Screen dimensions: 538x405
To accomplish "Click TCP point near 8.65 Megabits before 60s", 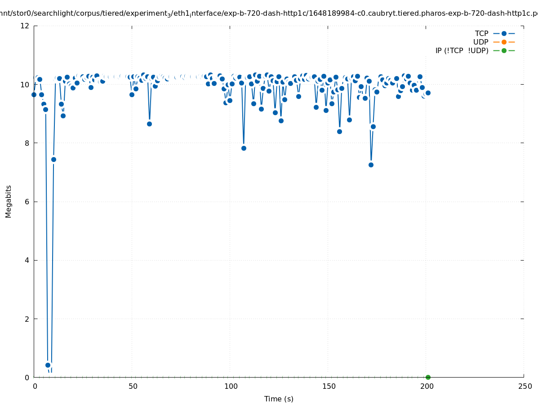I will 149,124.
